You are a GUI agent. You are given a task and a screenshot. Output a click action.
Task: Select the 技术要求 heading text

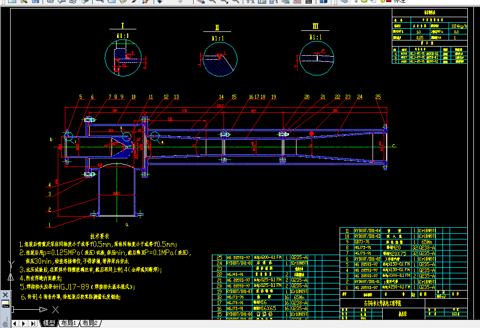click(x=100, y=236)
